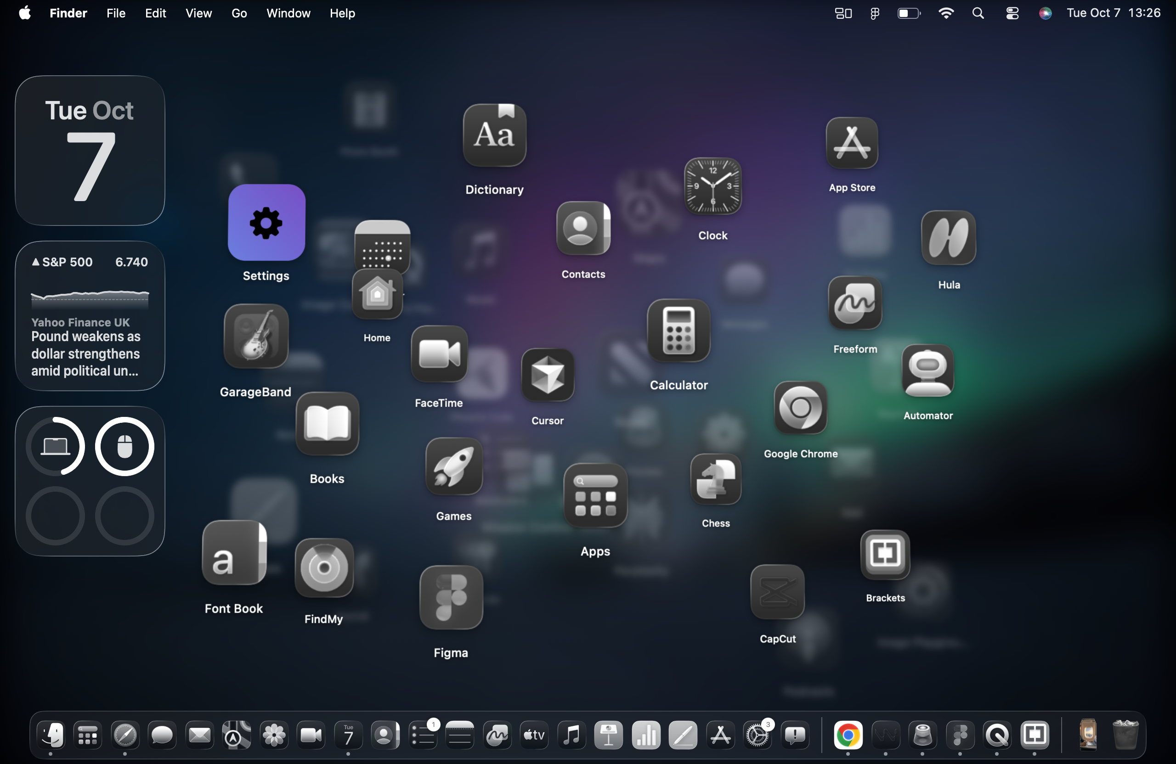Screen dimensions: 1176x764
Task: Open the Figma app icon
Action: coord(451,597)
